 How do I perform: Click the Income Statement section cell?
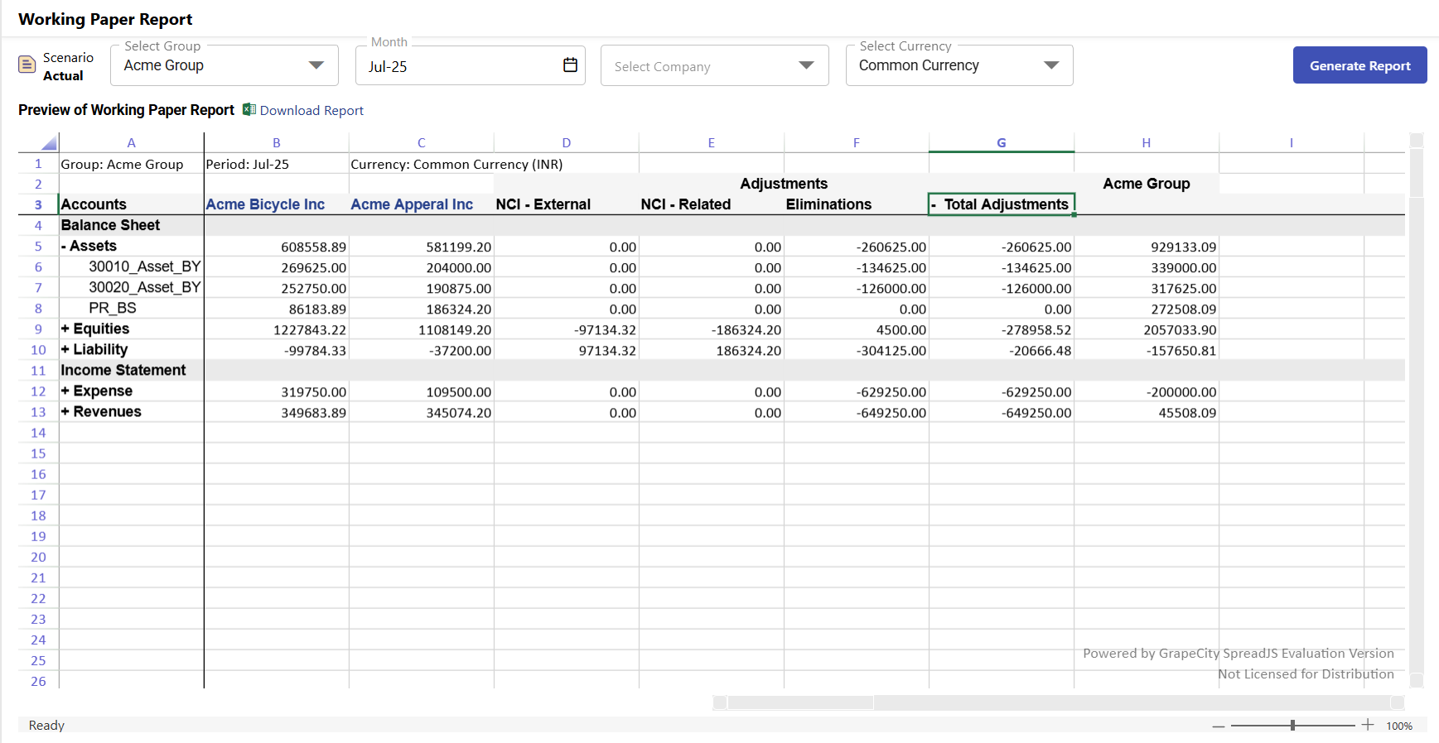[x=132, y=370]
